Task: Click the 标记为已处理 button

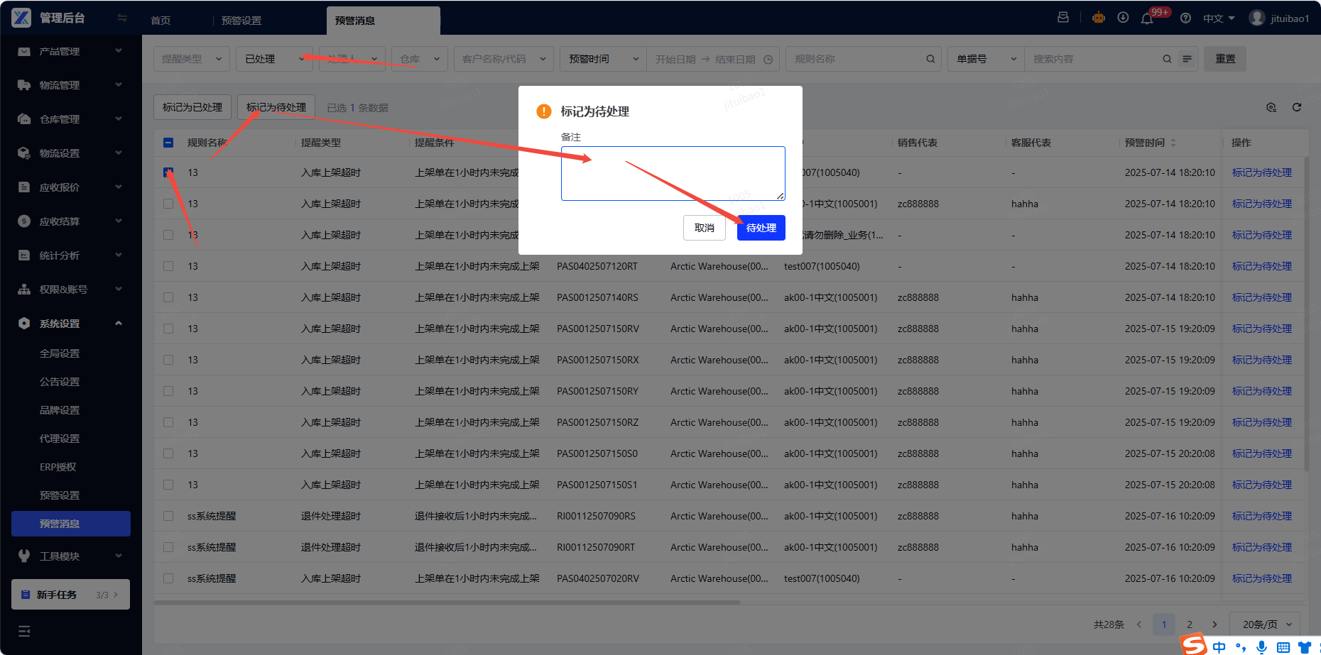Action: pos(192,107)
